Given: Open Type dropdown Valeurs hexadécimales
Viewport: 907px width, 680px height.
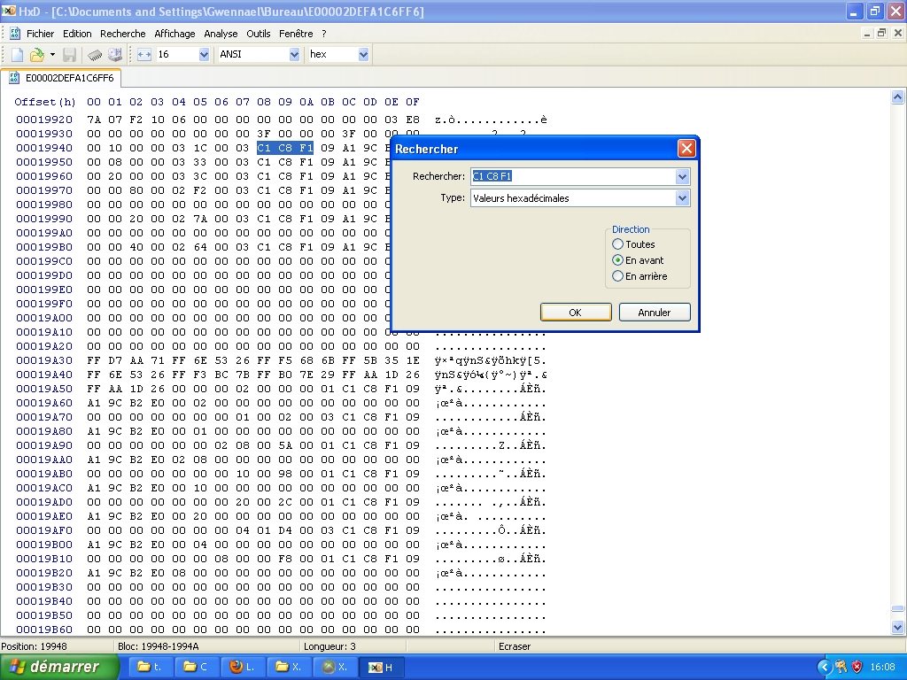Looking at the screenshot, I should click(x=682, y=198).
